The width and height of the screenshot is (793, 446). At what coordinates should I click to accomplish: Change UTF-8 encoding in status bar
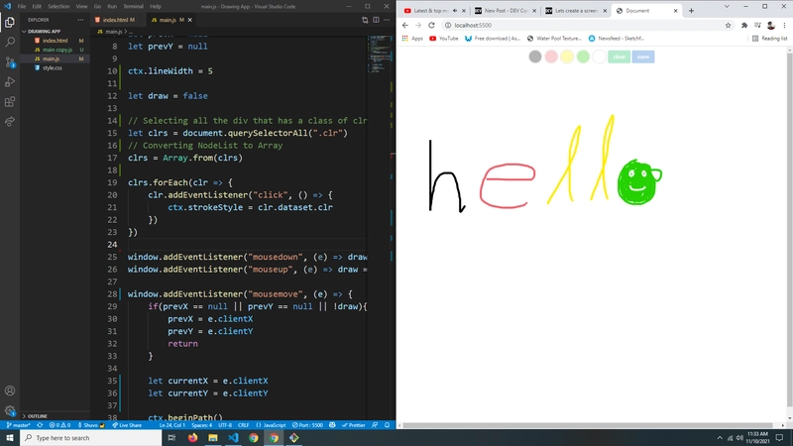click(x=225, y=425)
